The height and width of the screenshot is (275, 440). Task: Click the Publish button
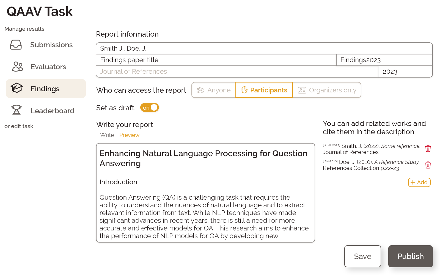coord(410,256)
